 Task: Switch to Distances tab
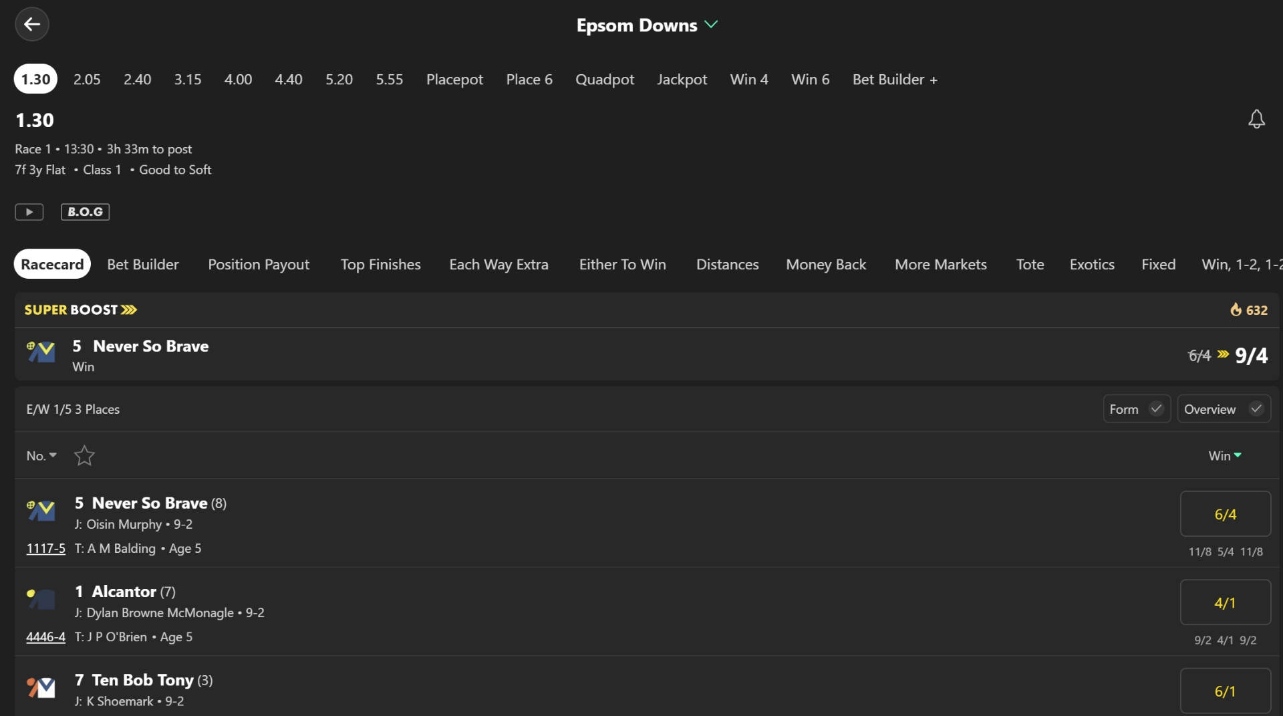[x=727, y=264]
